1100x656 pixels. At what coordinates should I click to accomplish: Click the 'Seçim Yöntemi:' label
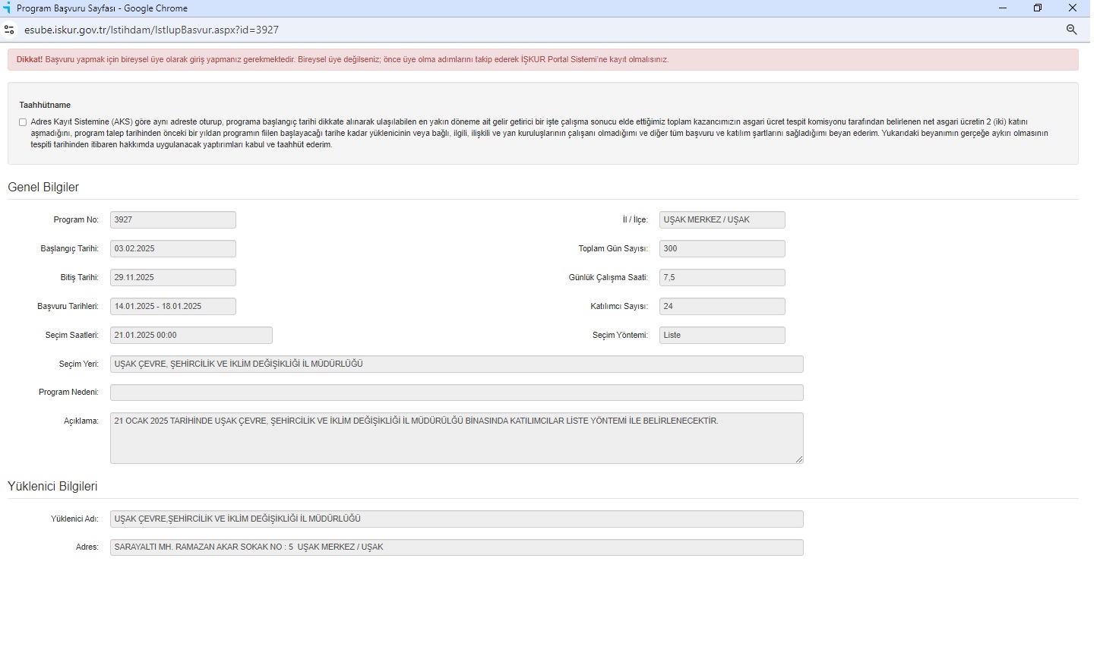coord(621,336)
